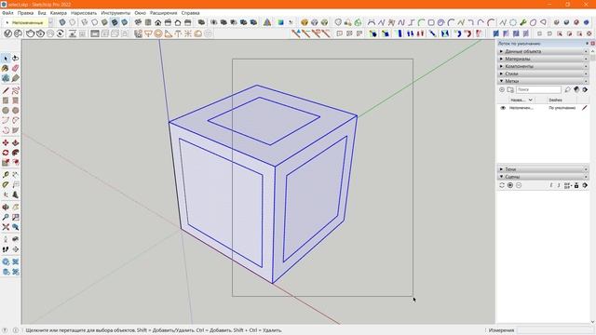The image size is (596, 335).
Task: Select the Polygon tool
Action: click(15, 111)
